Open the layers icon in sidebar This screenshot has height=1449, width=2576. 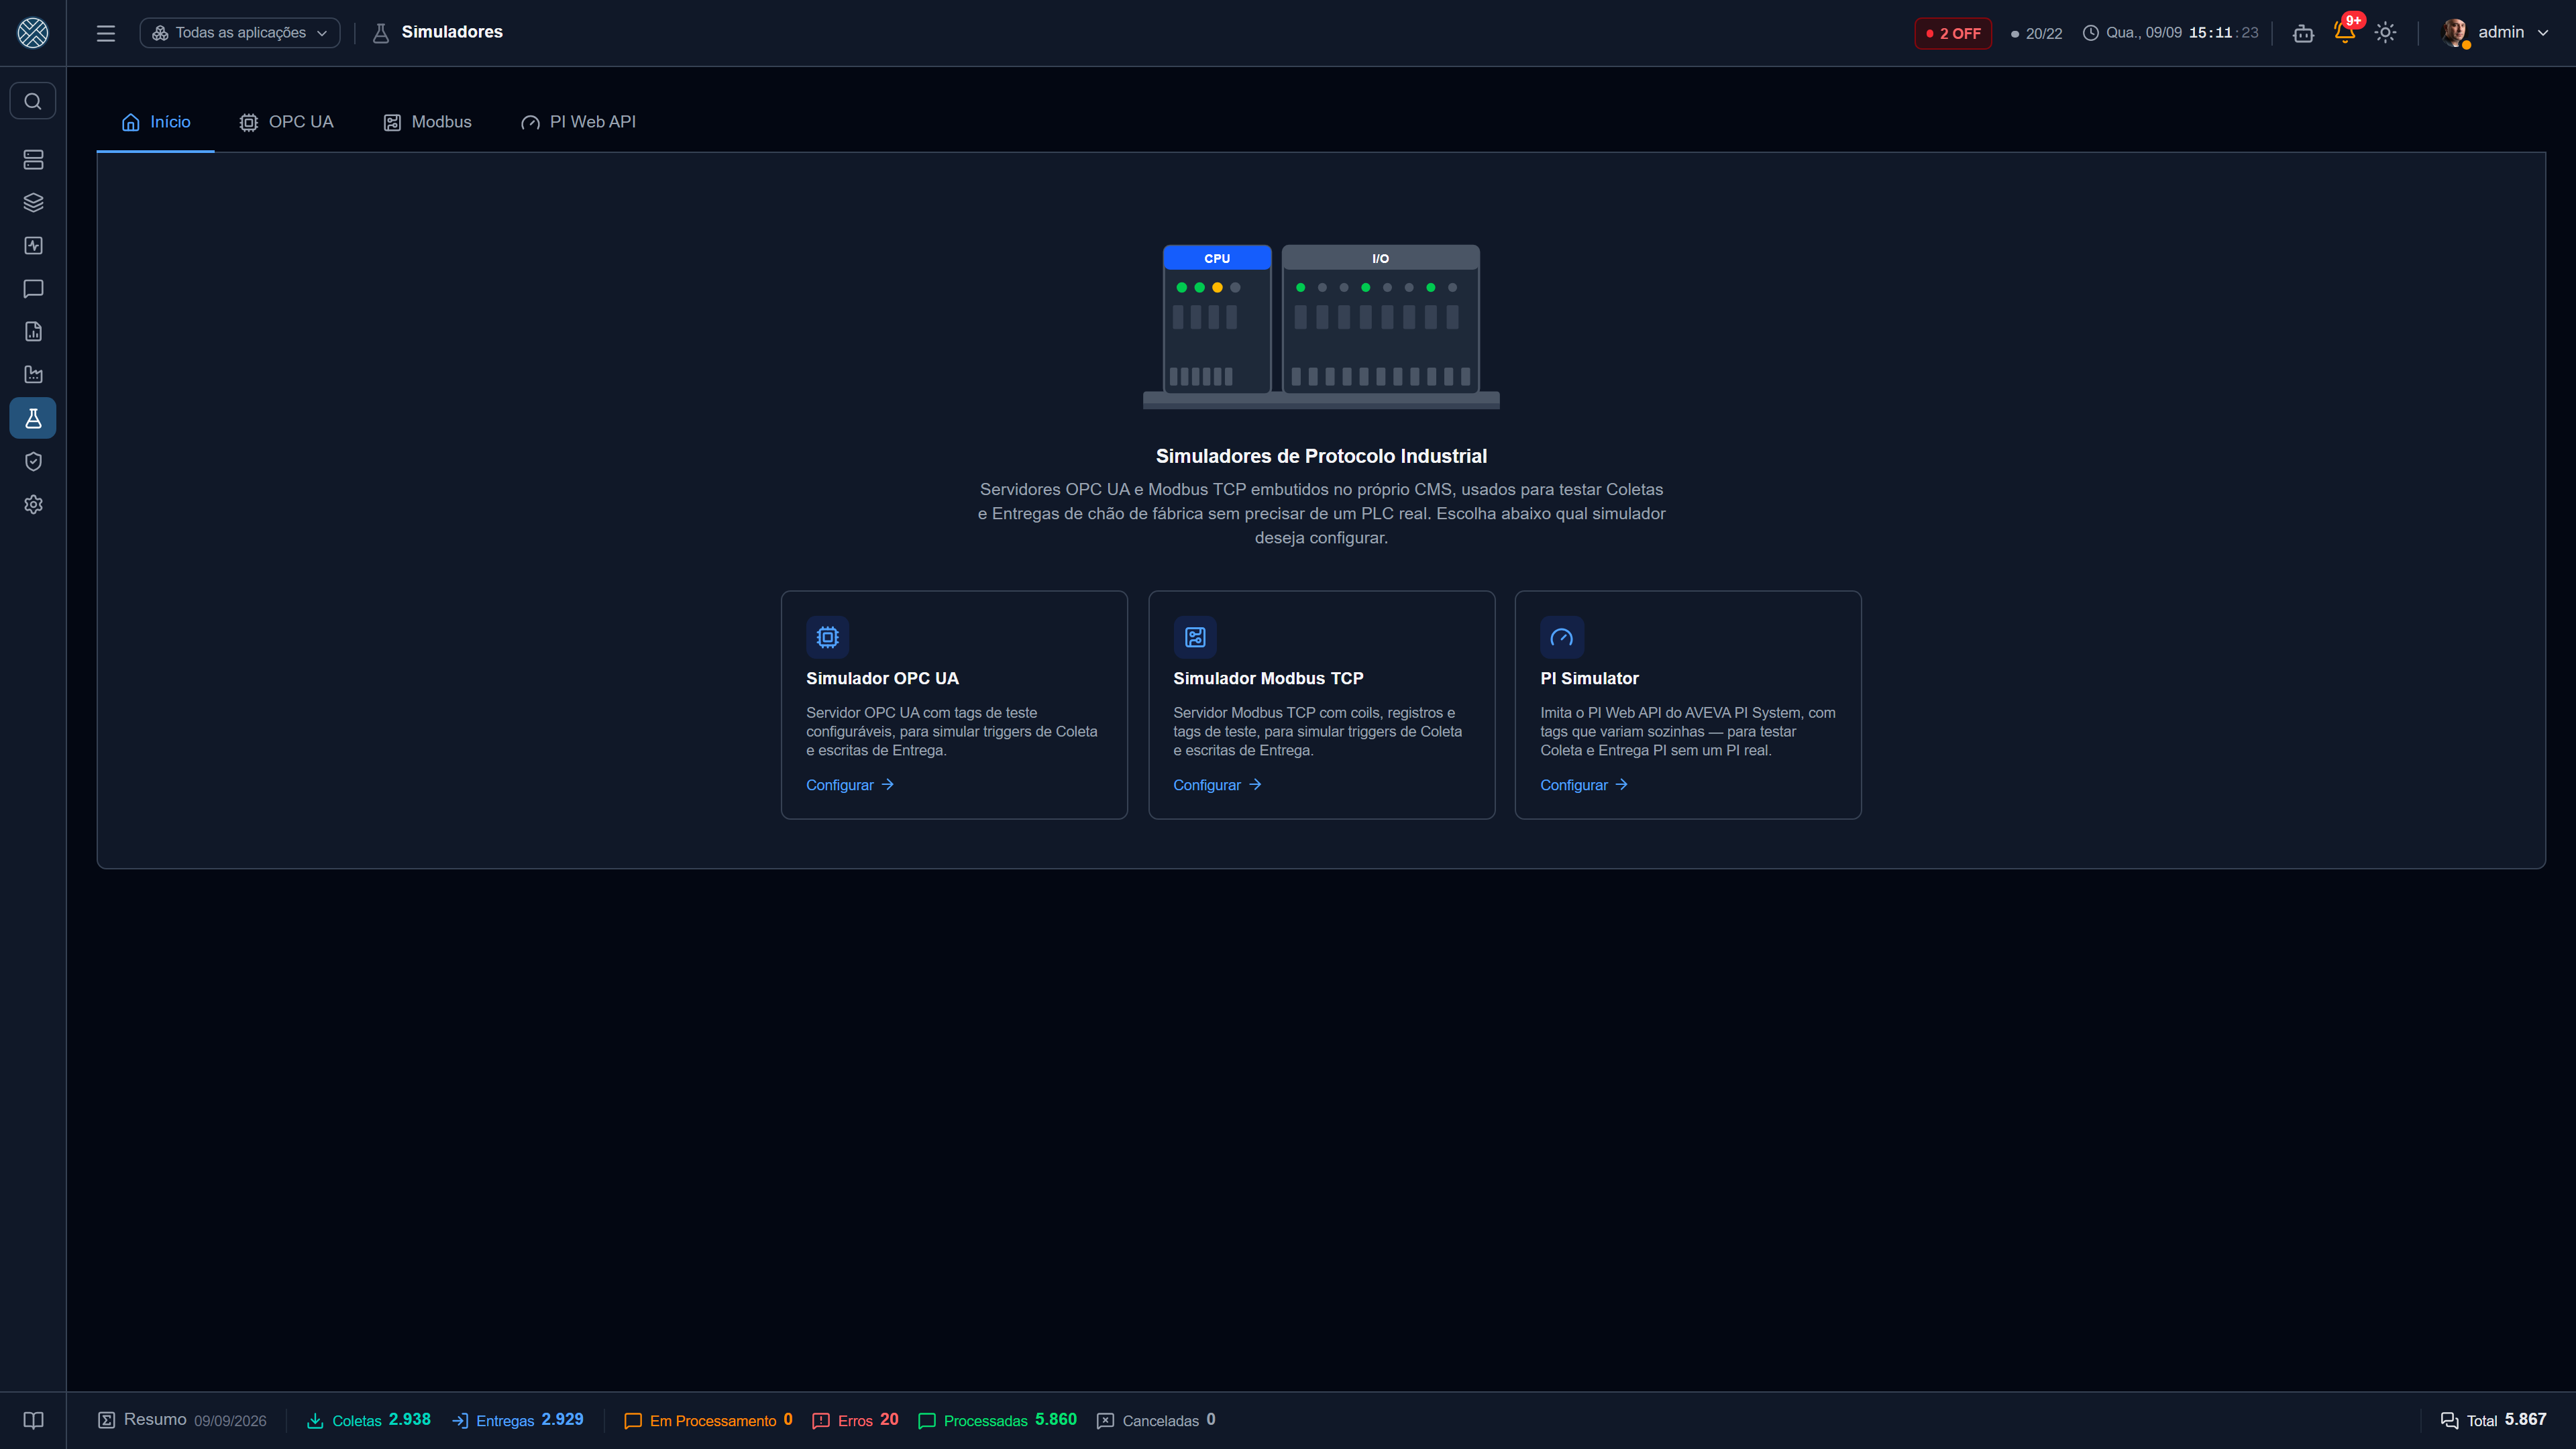coord(33,203)
